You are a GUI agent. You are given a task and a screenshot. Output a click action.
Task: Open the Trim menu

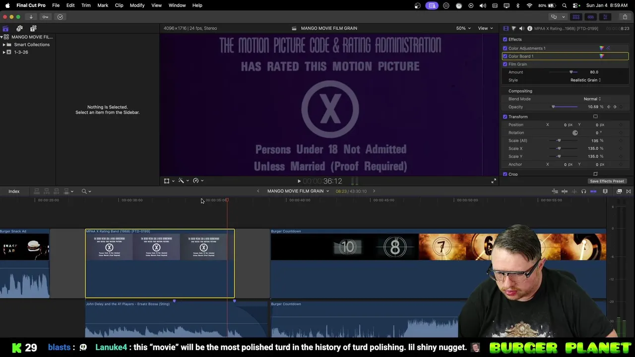pyautogui.click(x=86, y=5)
